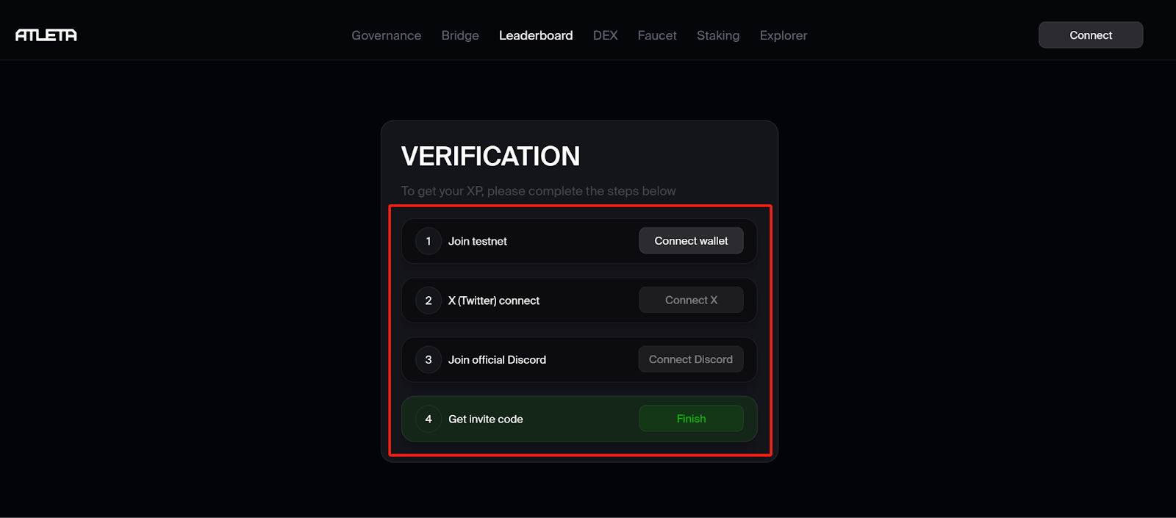Click the step 2 number circle
The image size is (1176, 518).
(x=429, y=301)
